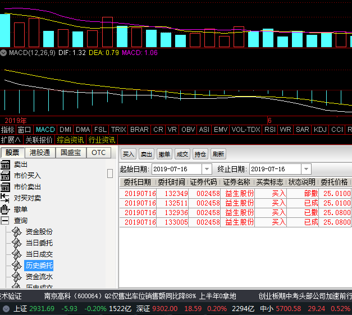Click the icon next to 当日委托

[x=17, y=243]
